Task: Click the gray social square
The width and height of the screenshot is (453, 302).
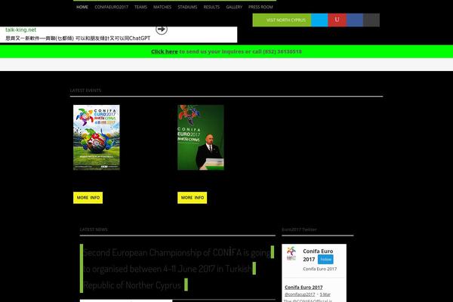Action: [x=371, y=20]
